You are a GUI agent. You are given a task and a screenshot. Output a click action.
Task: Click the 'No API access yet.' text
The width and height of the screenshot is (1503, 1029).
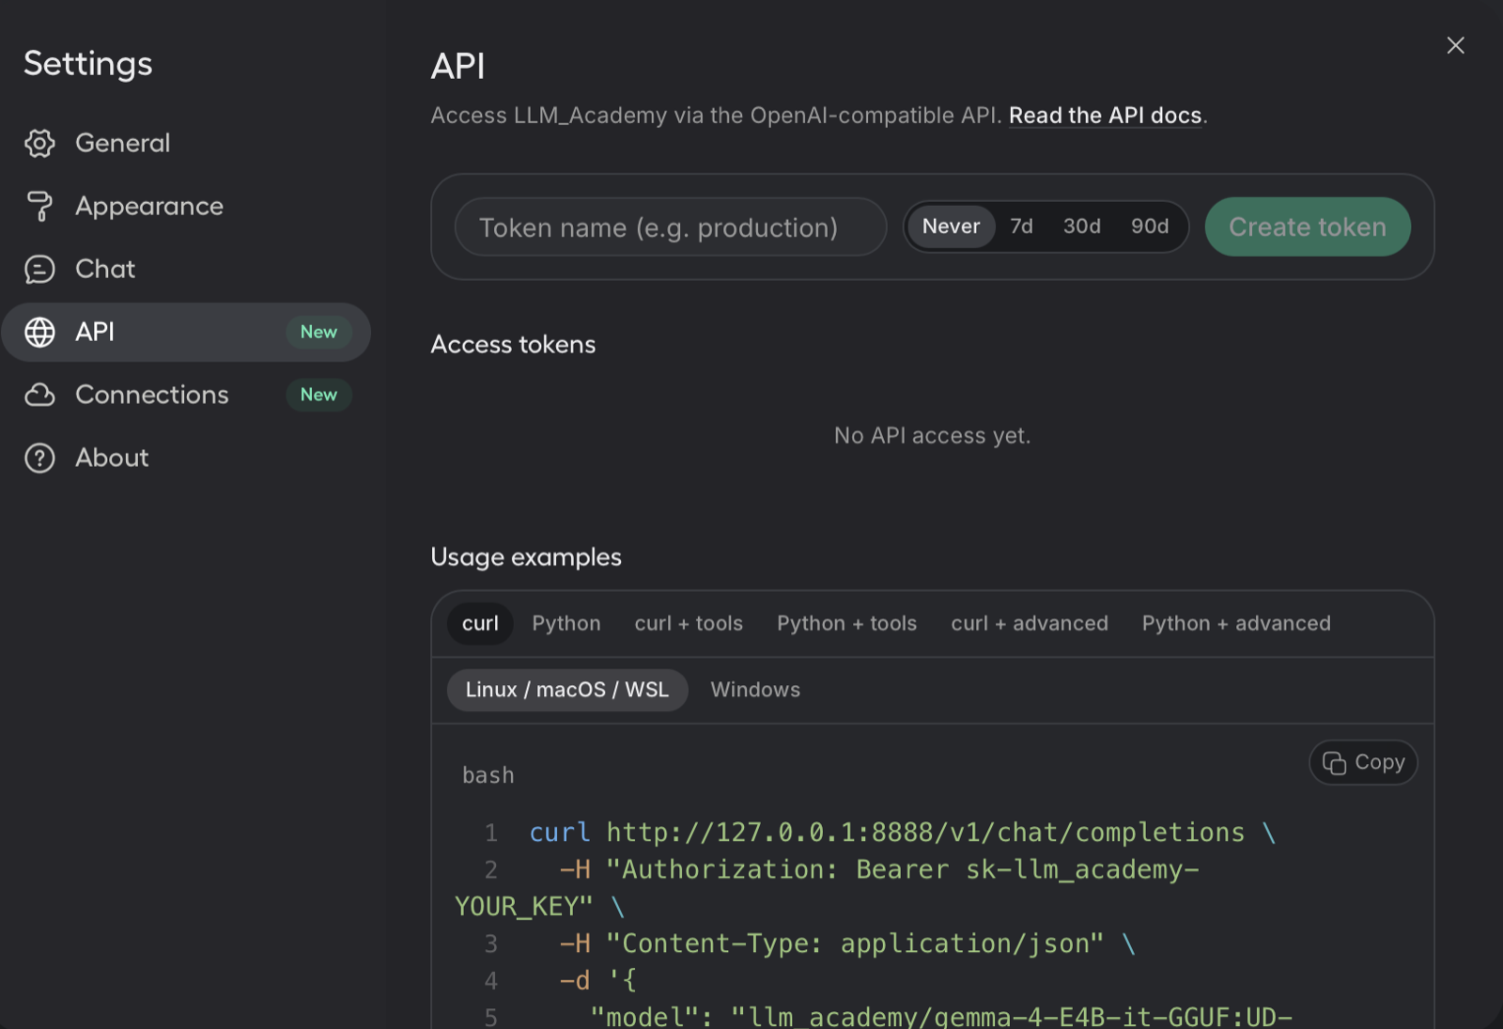(x=932, y=436)
